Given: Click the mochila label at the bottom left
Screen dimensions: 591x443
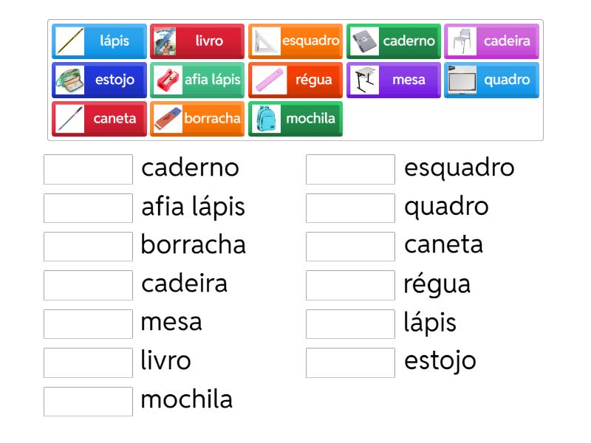Looking at the screenshot, I should click(x=186, y=401).
